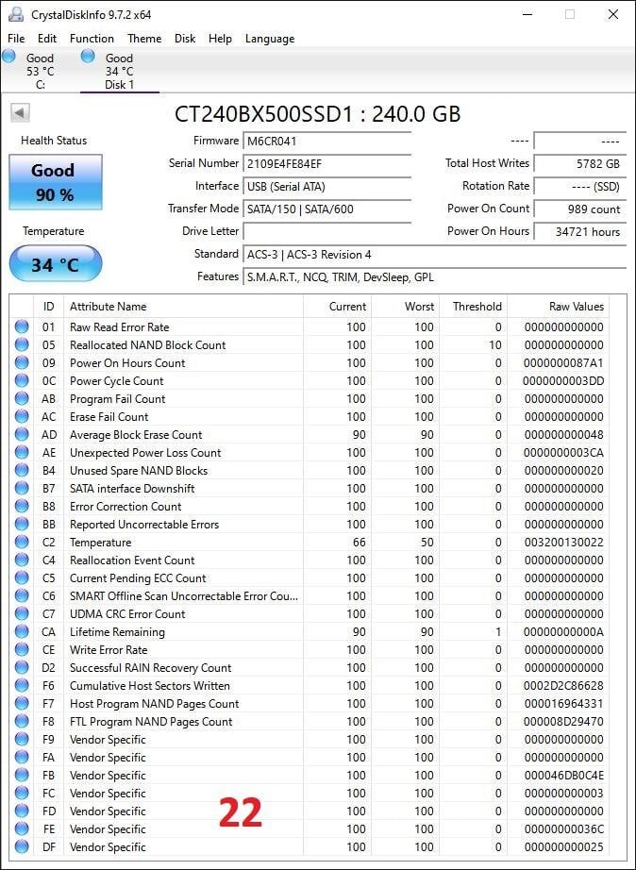The width and height of the screenshot is (636, 870).
Task: Click the status icon for Power Cycle Count
Action: pyautogui.click(x=22, y=380)
